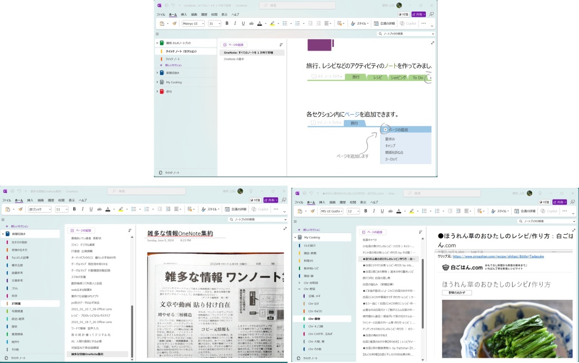This screenshot has height=363, width=579.
Task: Toggle Underline in the bottom-right window
Action: 382,211
